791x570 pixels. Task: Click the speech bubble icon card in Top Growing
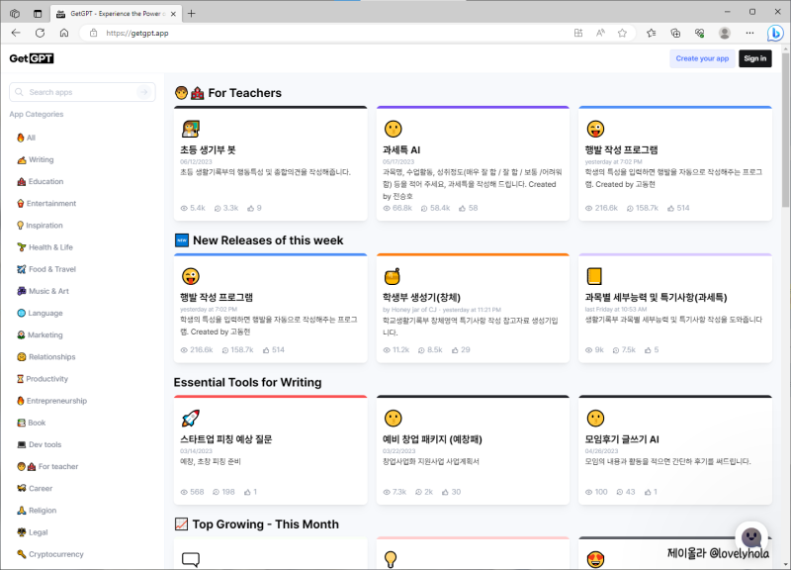tap(191, 559)
